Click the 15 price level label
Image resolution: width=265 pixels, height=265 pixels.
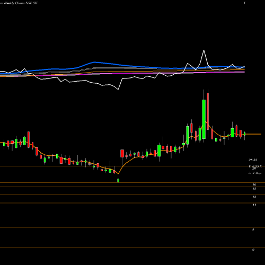[254, 189]
